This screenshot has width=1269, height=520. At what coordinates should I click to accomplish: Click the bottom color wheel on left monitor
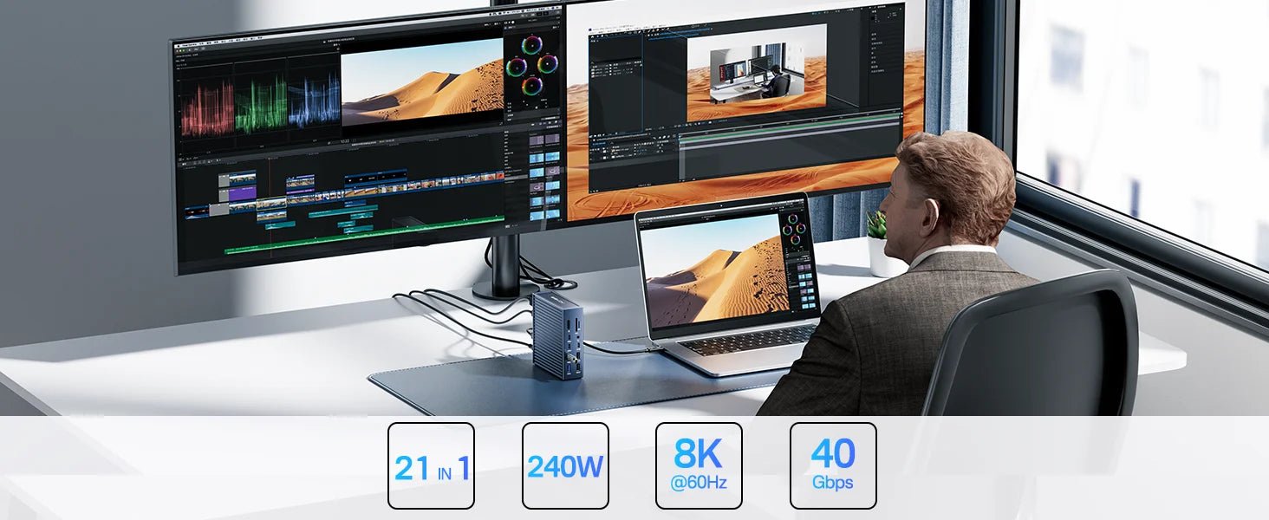pos(532,86)
